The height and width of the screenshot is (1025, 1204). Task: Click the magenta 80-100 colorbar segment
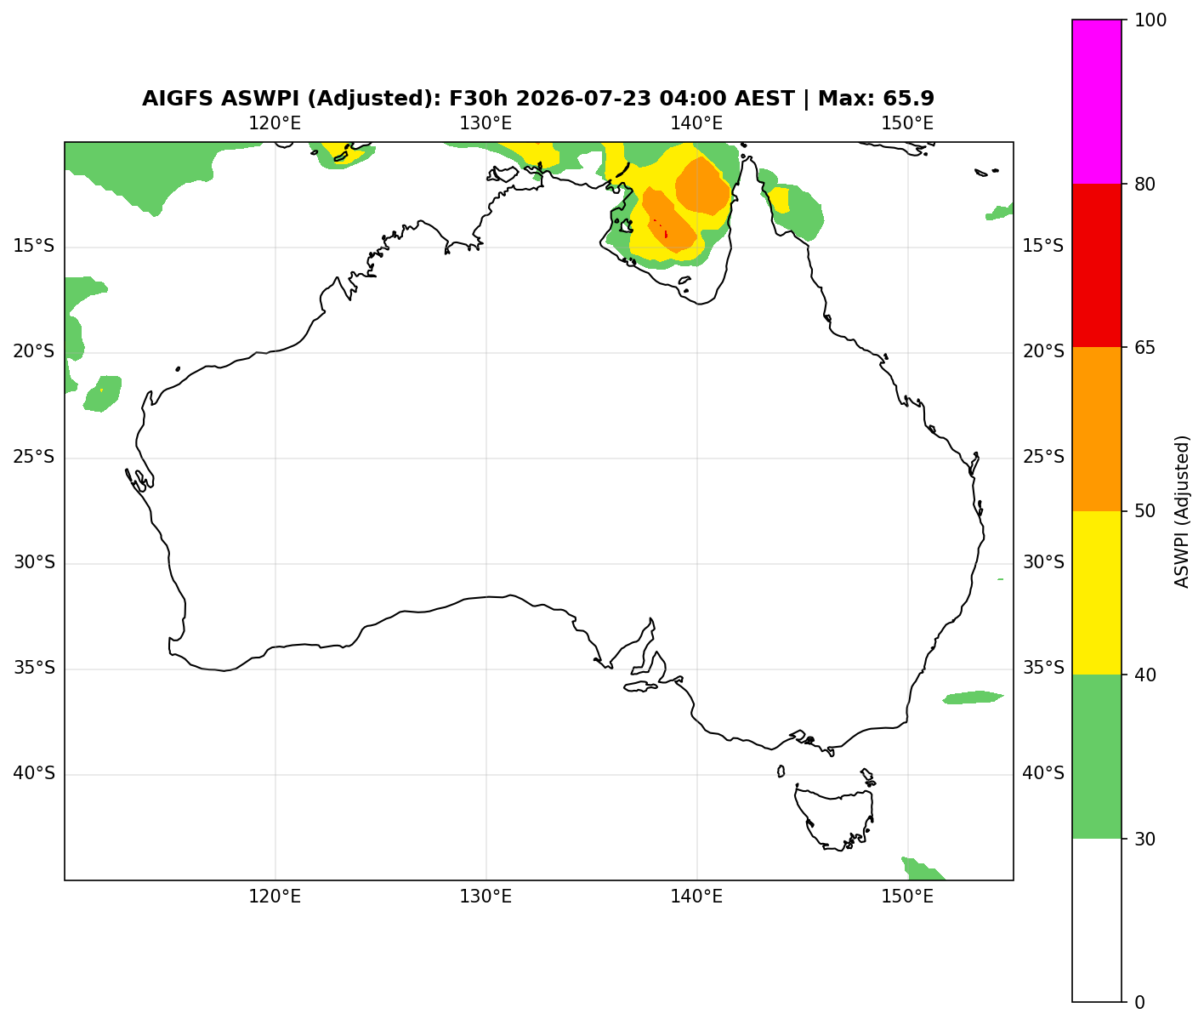pyautogui.click(x=1097, y=101)
